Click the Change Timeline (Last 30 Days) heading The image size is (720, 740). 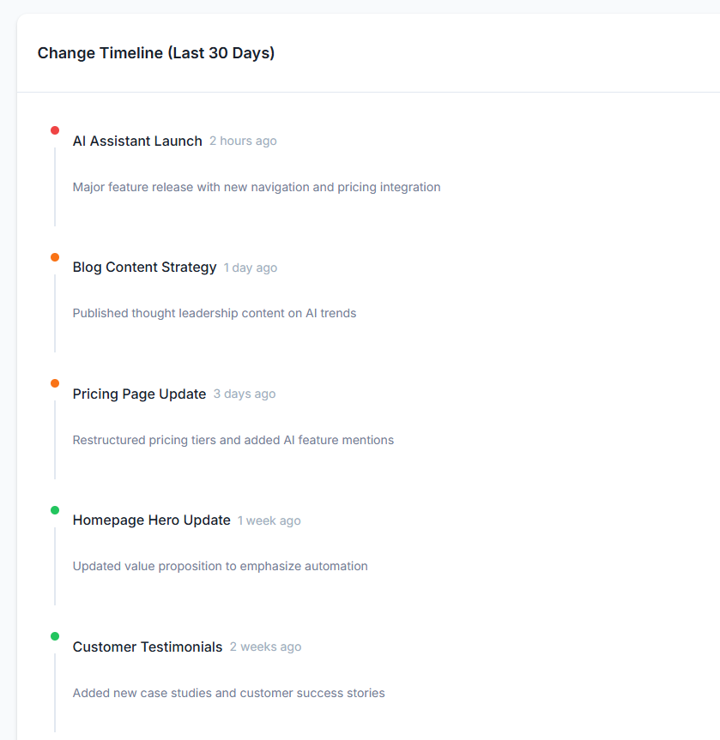(156, 53)
